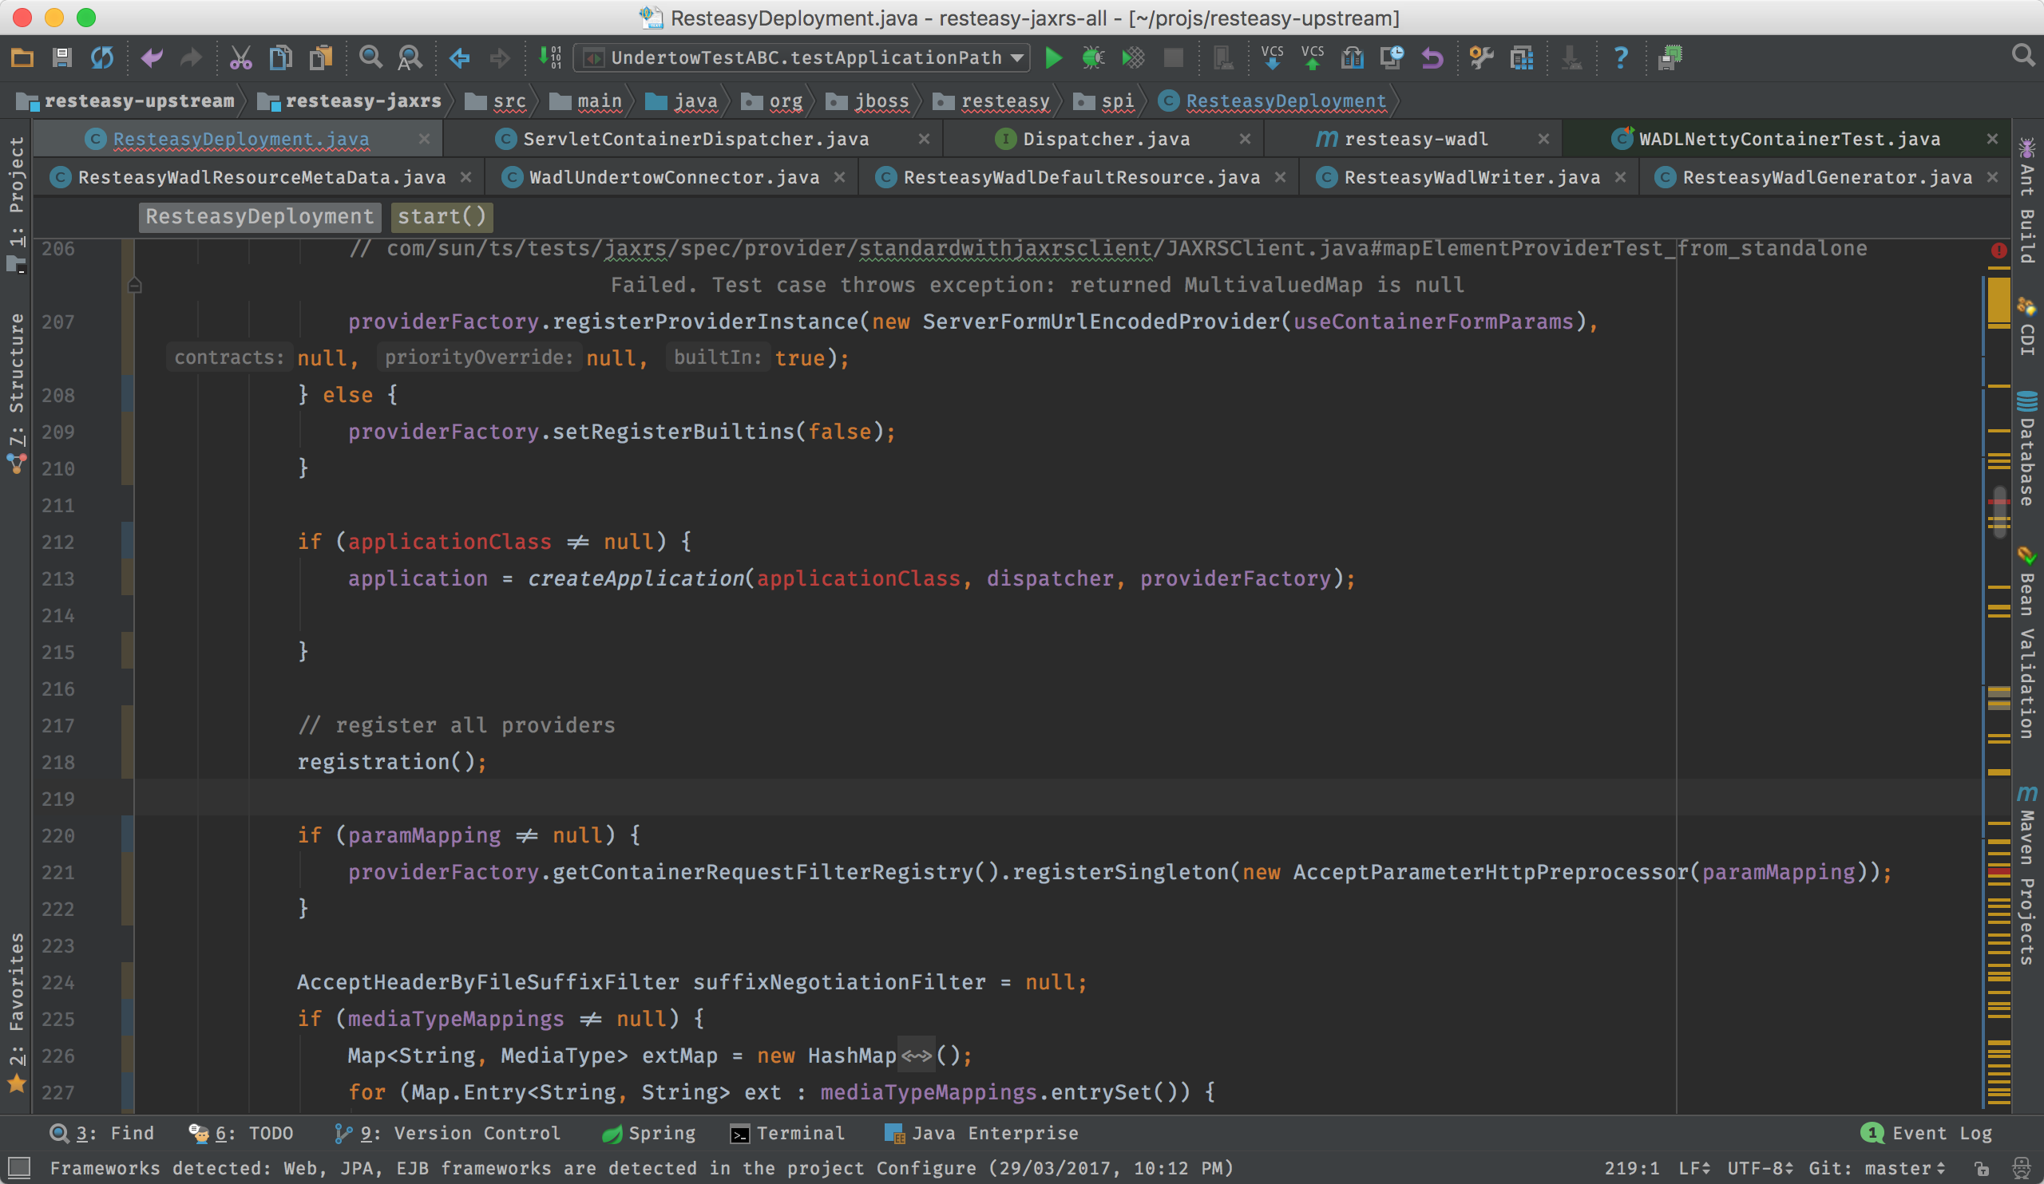Click the red error indicator above scrollbar
The height and width of the screenshot is (1184, 2044).
tap(1998, 251)
